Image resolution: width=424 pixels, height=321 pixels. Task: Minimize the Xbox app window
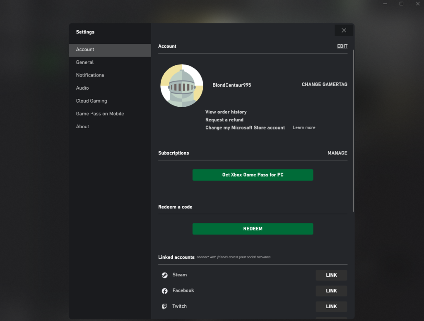(385, 4)
